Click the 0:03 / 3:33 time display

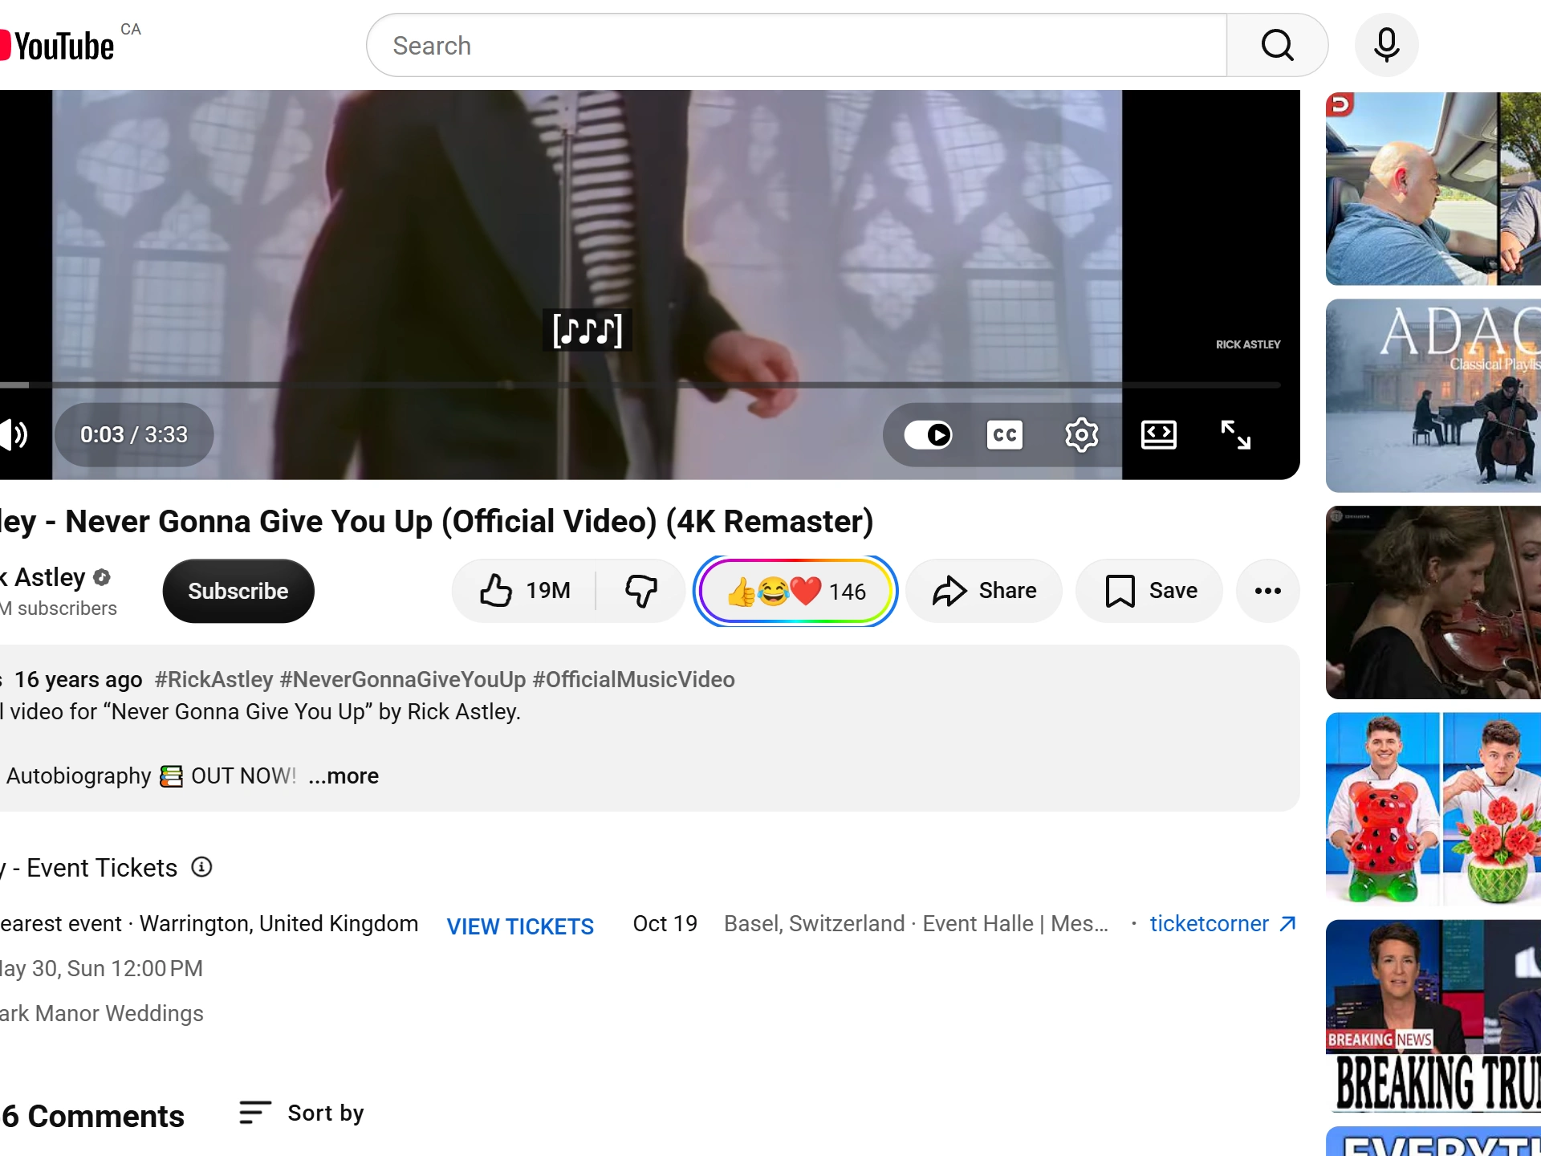[133, 434]
